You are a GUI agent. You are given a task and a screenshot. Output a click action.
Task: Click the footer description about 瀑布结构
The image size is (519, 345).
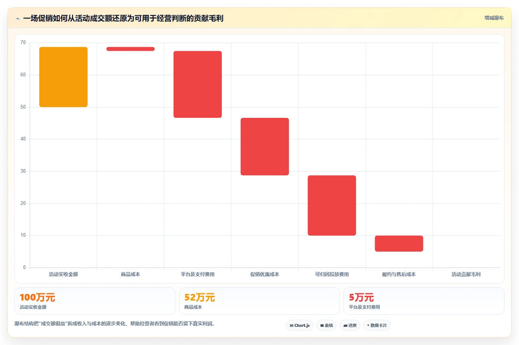click(x=115, y=324)
